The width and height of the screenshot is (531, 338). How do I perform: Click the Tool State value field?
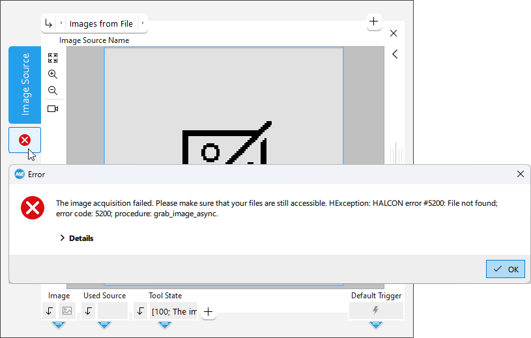tap(174, 311)
